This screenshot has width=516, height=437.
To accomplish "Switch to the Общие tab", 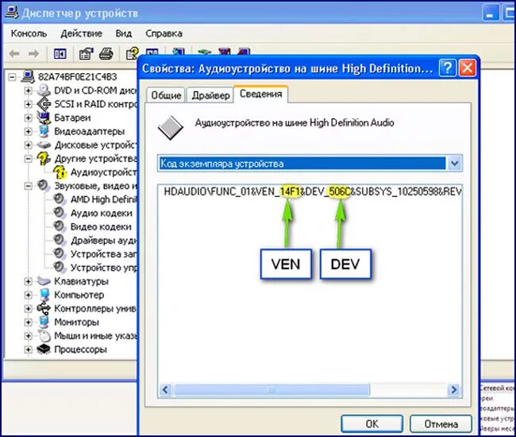I will click(166, 95).
